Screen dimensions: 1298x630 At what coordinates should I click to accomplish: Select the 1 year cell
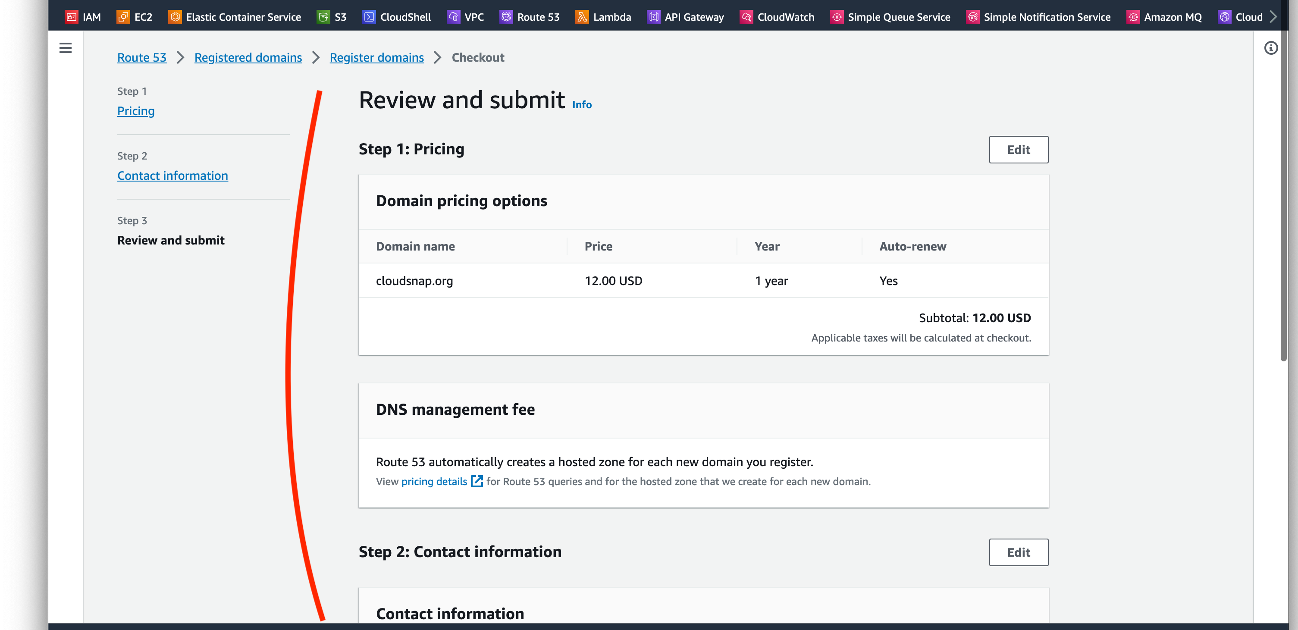[x=771, y=281]
